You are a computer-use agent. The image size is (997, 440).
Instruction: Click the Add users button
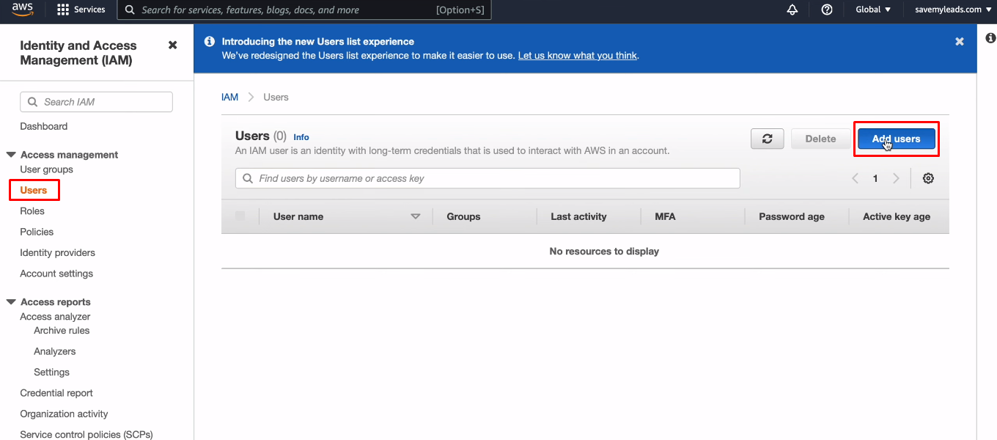tap(897, 139)
